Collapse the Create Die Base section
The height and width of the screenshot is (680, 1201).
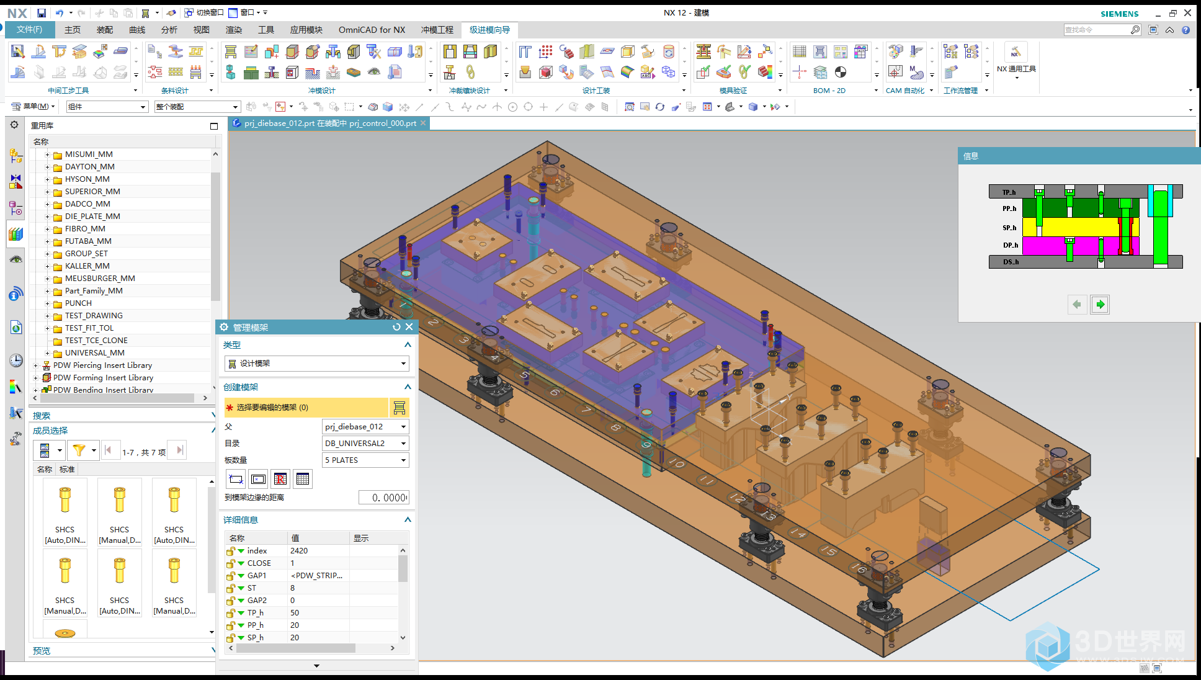click(408, 387)
